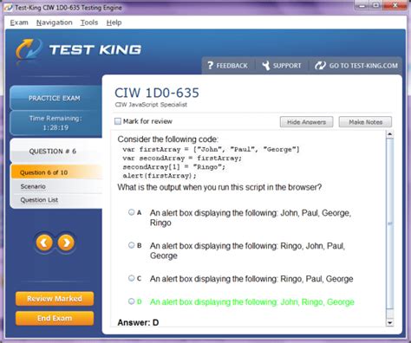Viewport: 411px width, 343px height.
Task: Open the Question List sidebar item
Action: point(39,200)
